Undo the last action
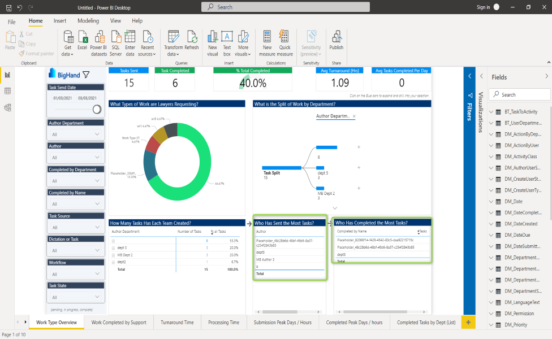 [20, 7]
